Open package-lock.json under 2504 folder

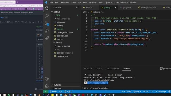(65, 32)
